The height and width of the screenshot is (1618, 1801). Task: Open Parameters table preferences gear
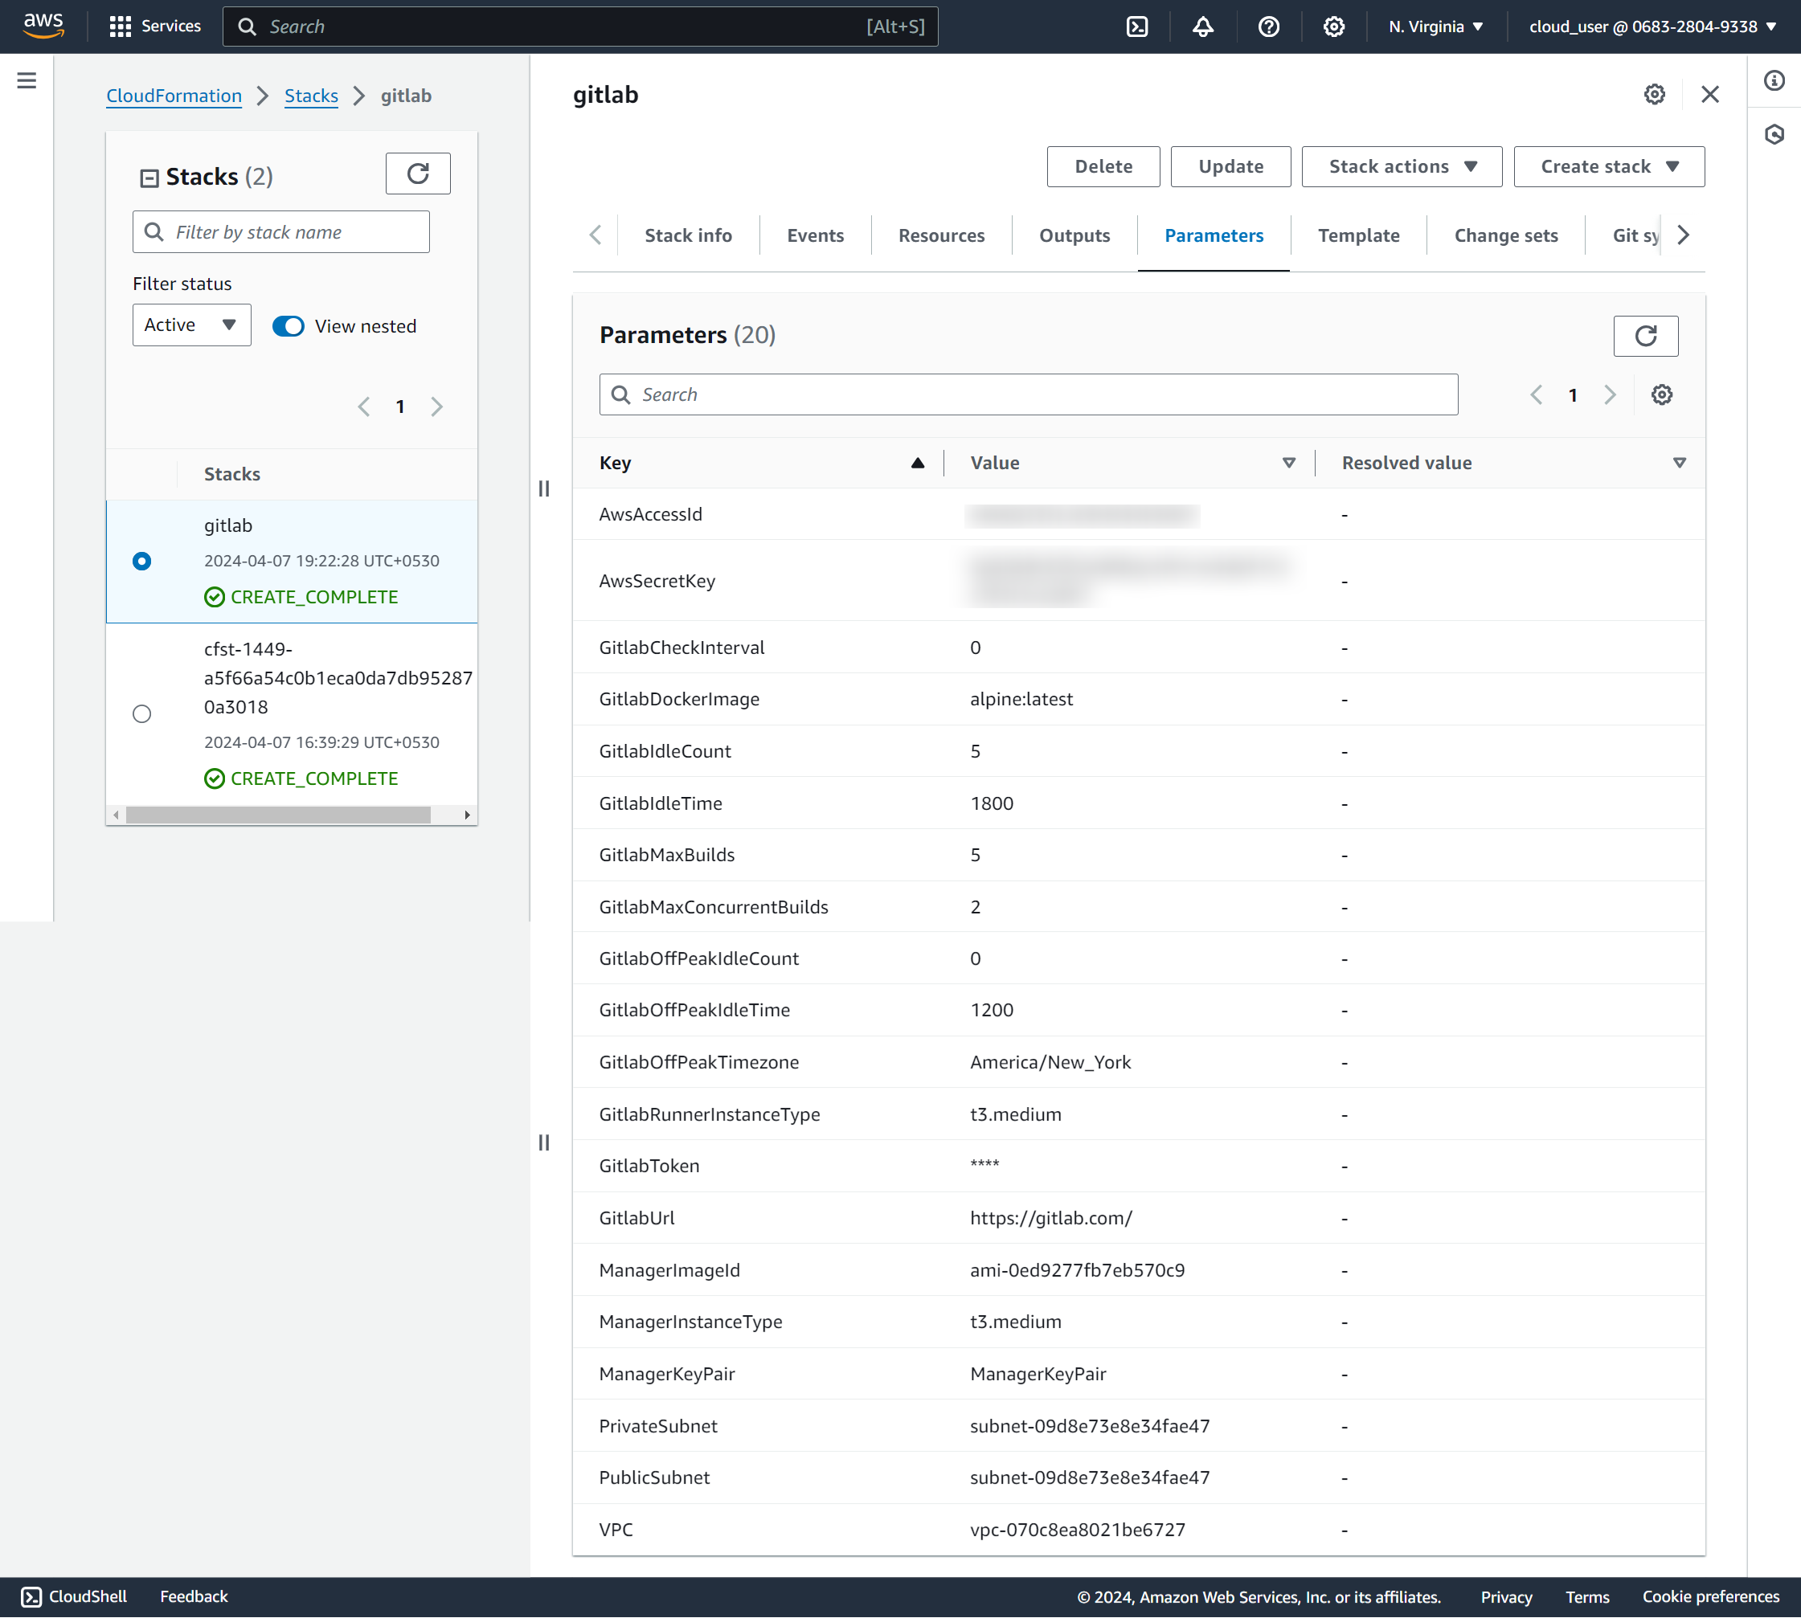point(1661,394)
